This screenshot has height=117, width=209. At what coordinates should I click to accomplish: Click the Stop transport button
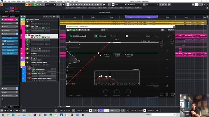[x=106, y=110]
